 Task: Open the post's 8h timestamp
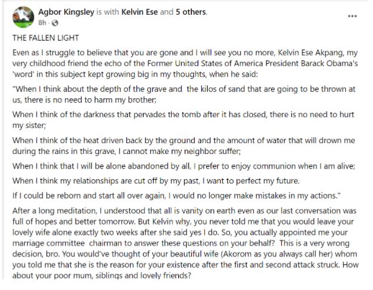(x=41, y=22)
